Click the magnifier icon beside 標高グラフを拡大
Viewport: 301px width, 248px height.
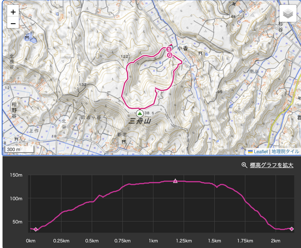(x=244, y=165)
